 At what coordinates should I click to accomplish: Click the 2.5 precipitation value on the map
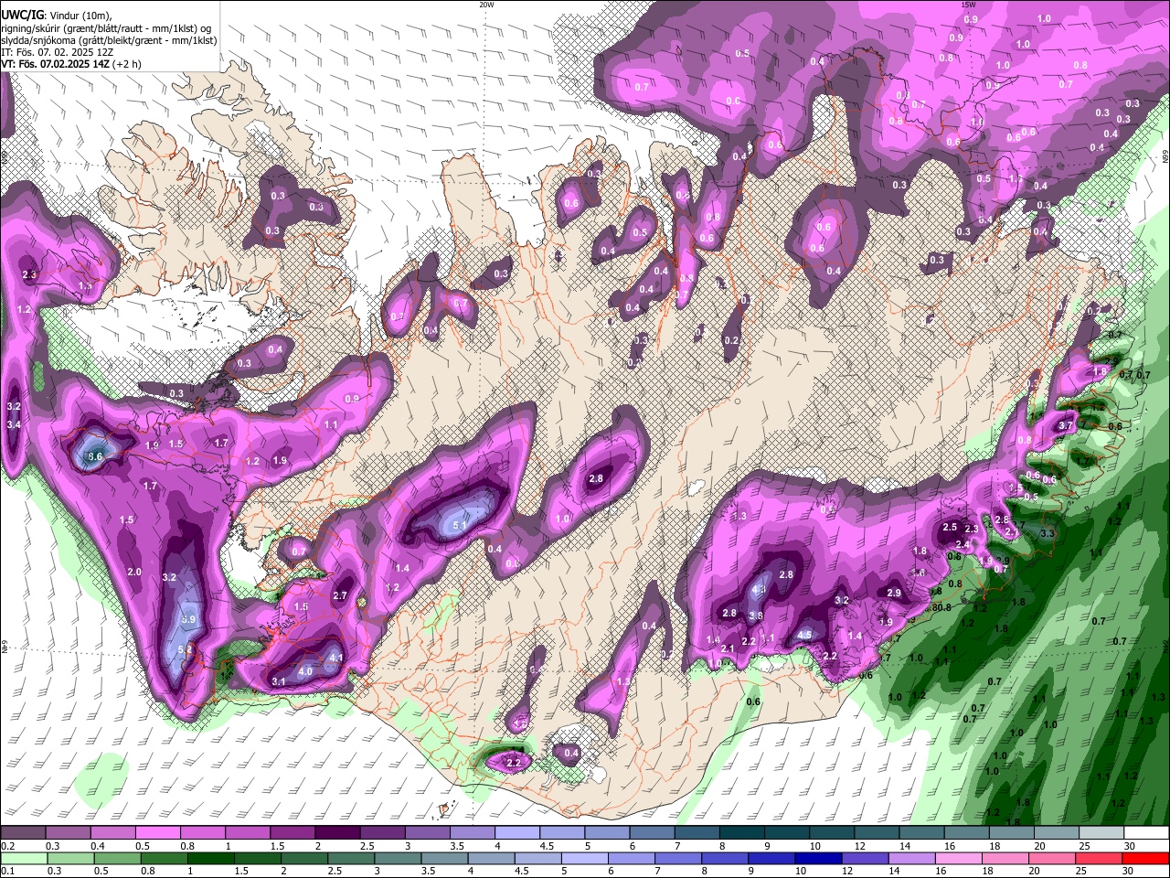coord(949,527)
